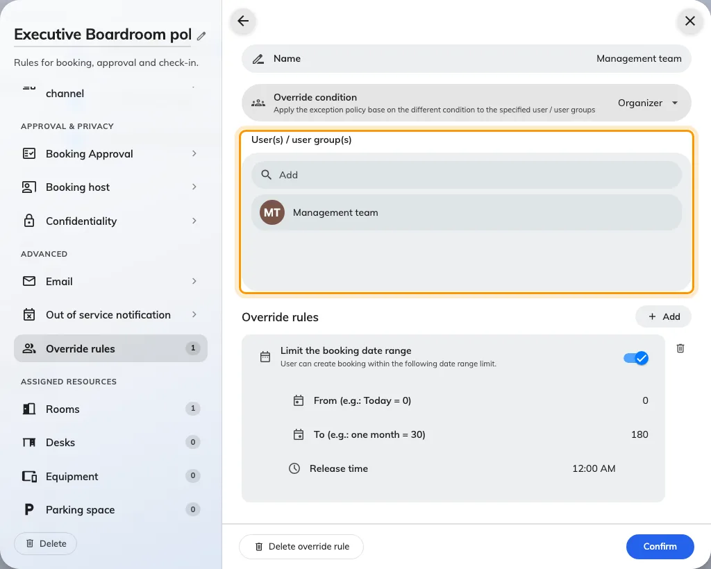The height and width of the screenshot is (569, 711).
Task: Expand Out of service notification chevron
Action: tap(194, 314)
